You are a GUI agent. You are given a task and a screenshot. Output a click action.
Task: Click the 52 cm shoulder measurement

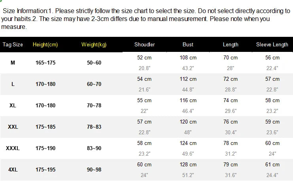pyautogui.click(x=144, y=57)
